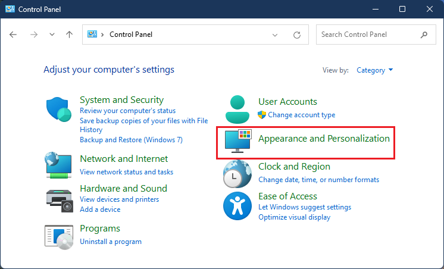This screenshot has height=269, width=444.
Task: Focus the Search Control Panel field
Action: pyautogui.click(x=376, y=35)
